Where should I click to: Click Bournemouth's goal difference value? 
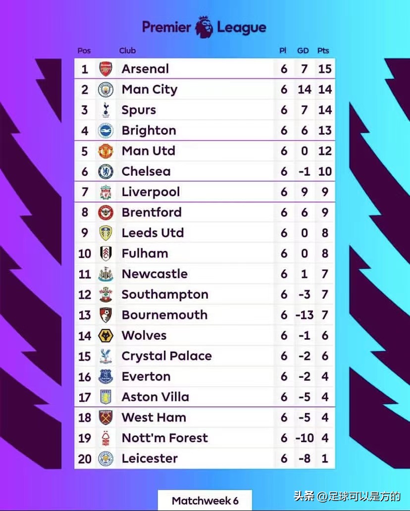pos(304,315)
